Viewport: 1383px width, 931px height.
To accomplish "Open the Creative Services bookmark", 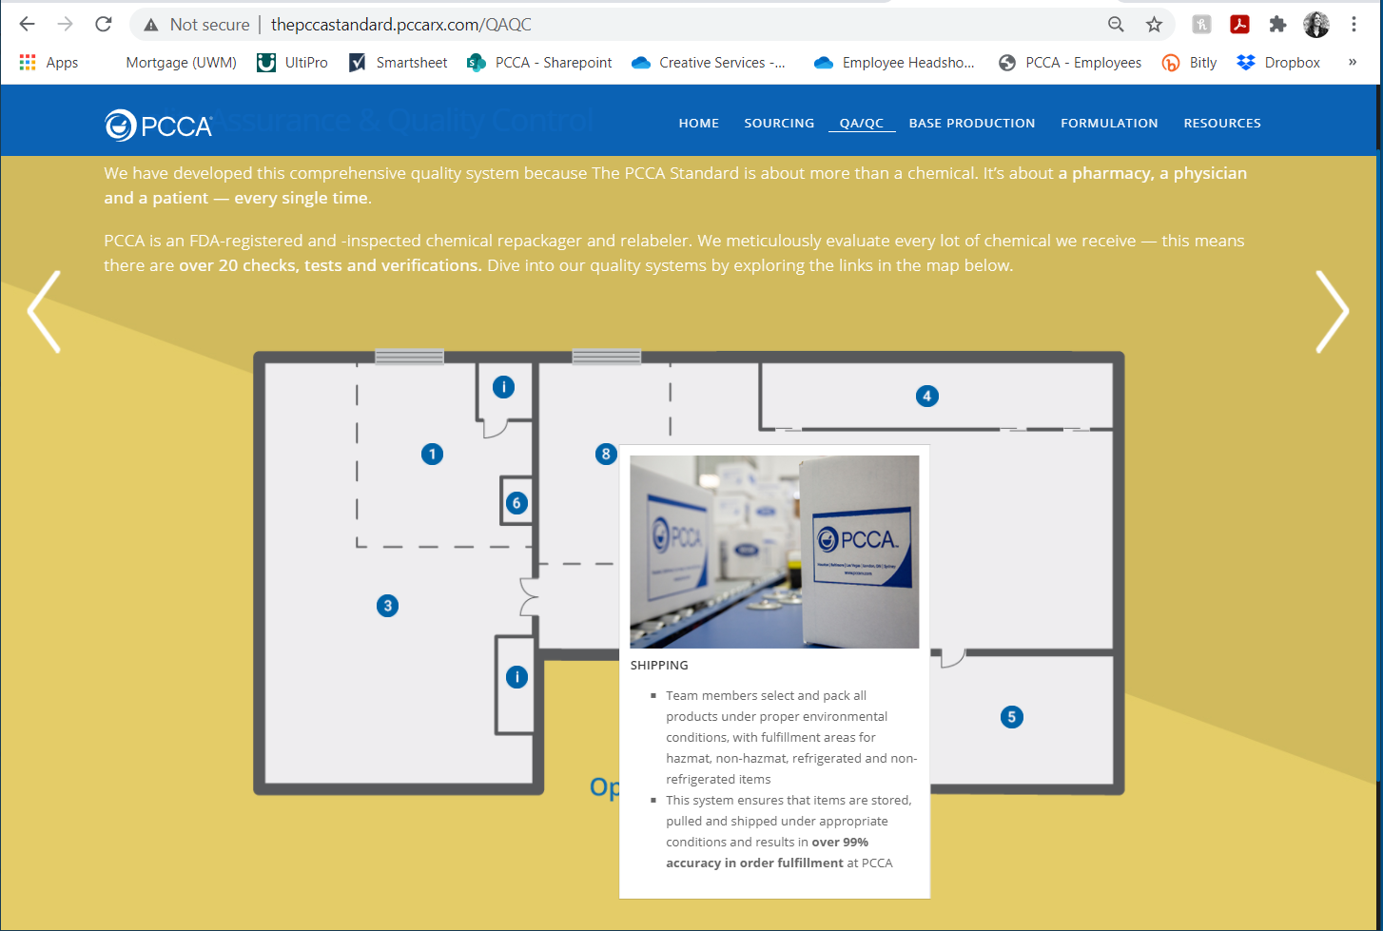I will (x=709, y=63).
